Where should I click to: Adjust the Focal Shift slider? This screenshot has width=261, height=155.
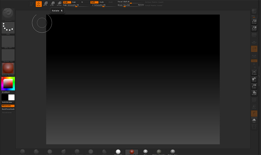pyautogui.click(x=131, y=2)
